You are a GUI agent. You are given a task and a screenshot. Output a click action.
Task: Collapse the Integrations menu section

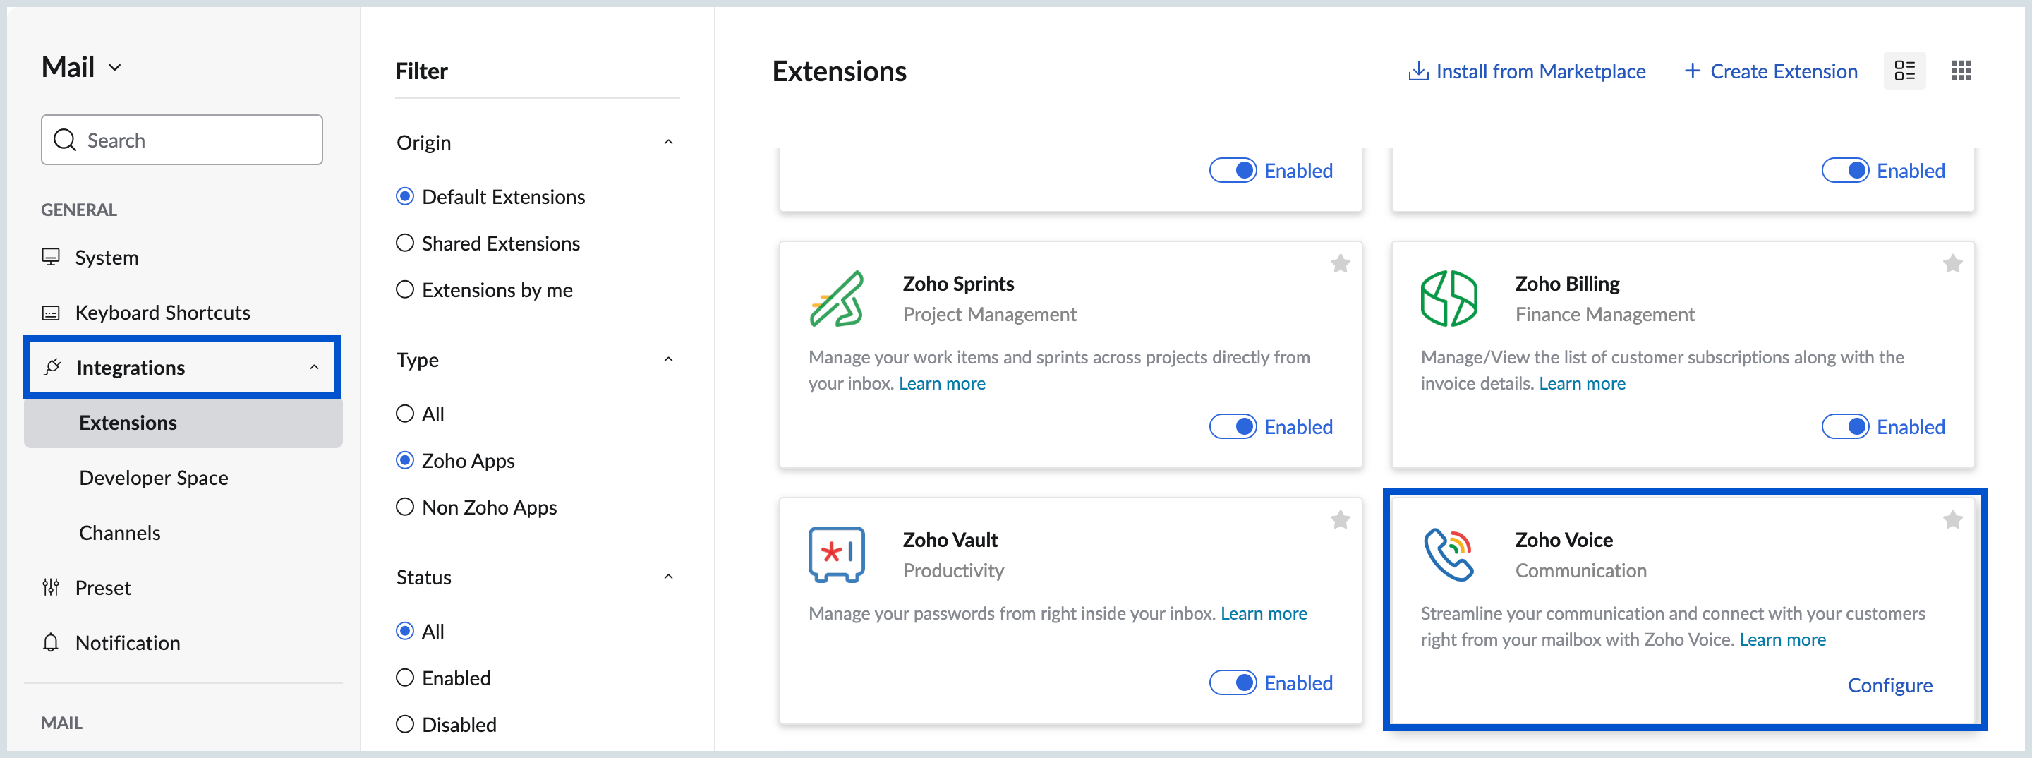tap(314, 368)
